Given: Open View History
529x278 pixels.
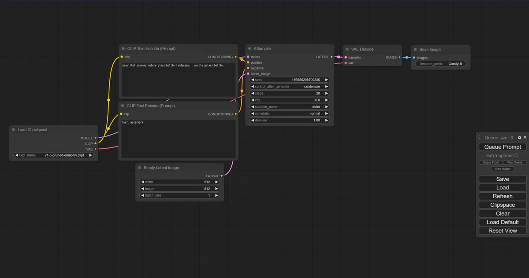Looking at the screenshot, I should (x=503, y=169).
